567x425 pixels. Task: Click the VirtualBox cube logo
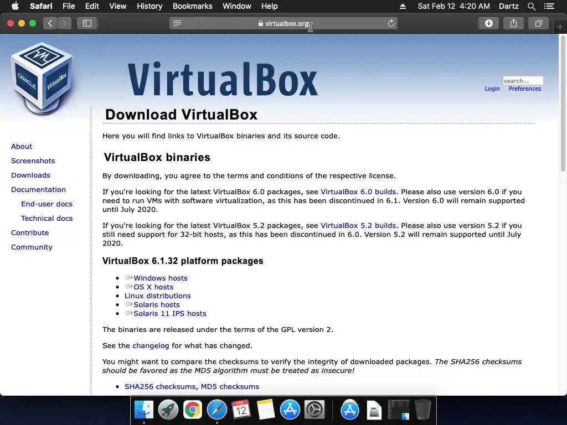click(42, 77)
